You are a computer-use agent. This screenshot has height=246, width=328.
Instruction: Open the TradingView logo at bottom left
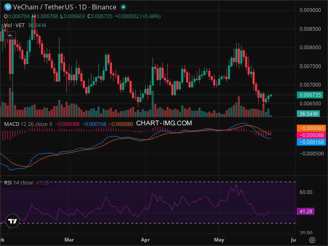coord(13,221)
